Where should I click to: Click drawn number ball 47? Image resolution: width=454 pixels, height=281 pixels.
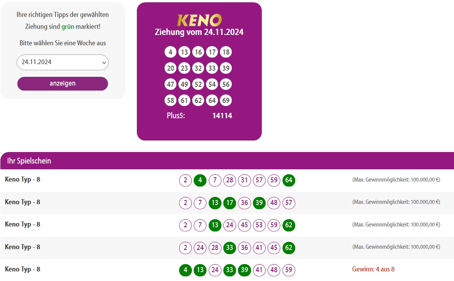[171, 84]
